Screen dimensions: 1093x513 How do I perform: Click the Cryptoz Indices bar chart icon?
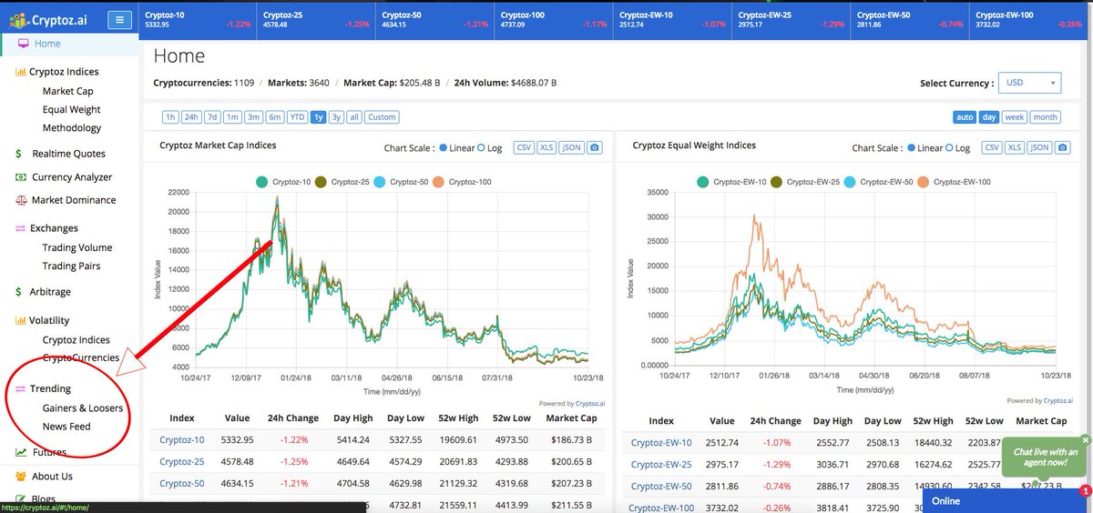[x=20, y=72]
